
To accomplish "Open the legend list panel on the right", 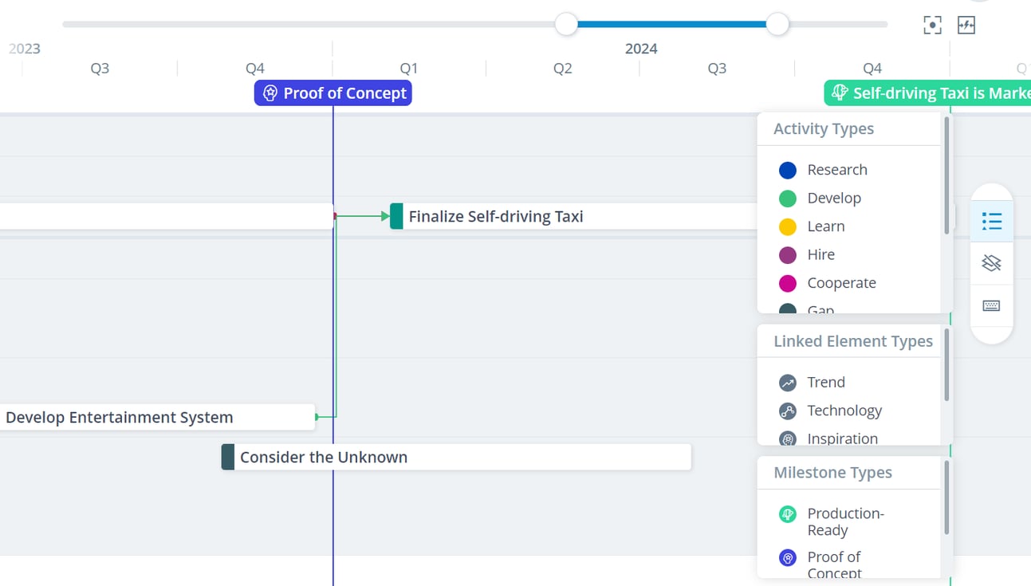I will 991,222.
